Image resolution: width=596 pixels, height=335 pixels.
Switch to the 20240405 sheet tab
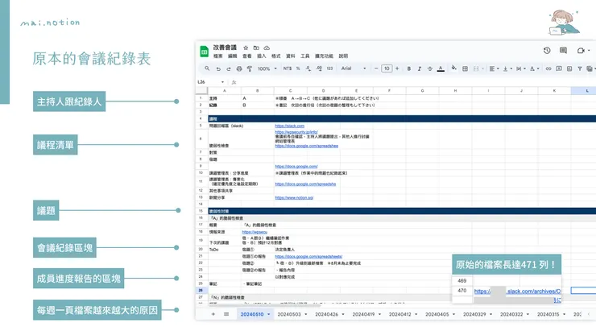tap(437, 315)
